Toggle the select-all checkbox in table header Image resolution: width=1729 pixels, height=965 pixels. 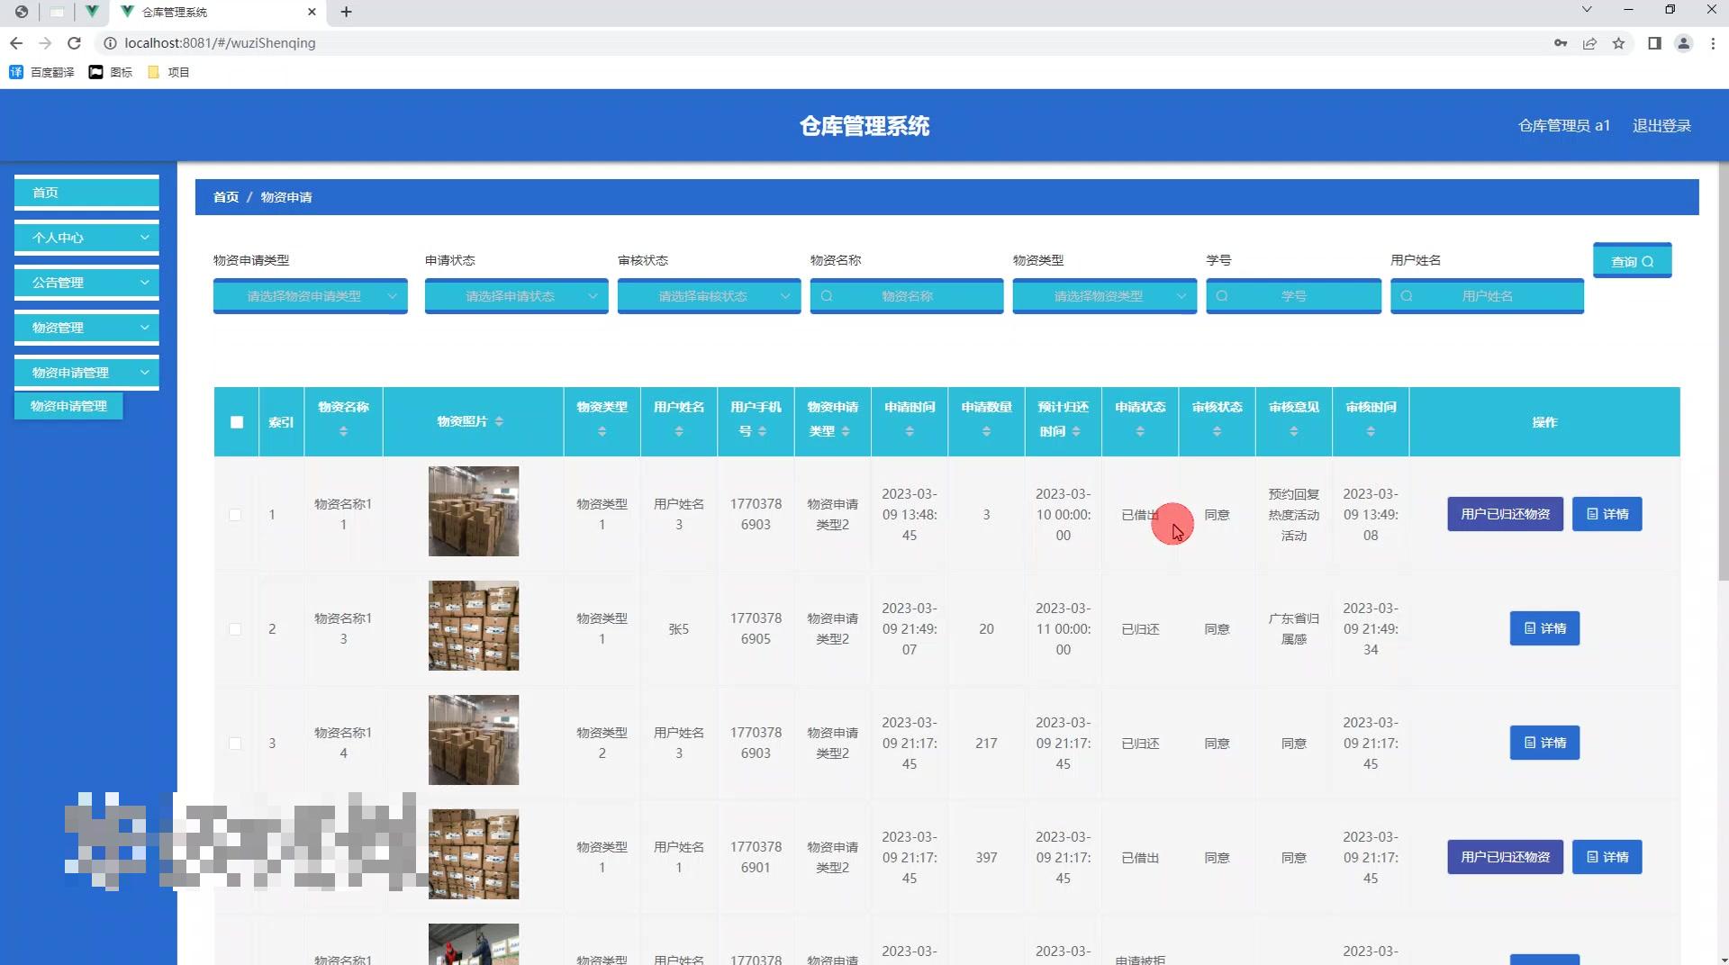(x=235, y=421)
